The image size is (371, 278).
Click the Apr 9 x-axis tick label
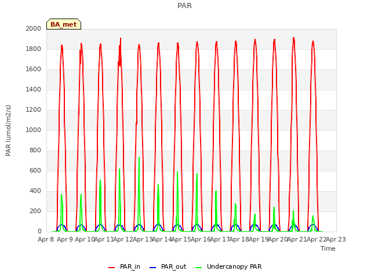coord(65,239)
